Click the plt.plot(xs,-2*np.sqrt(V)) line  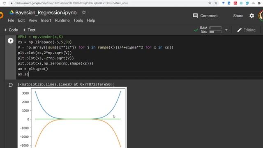(x=46, y=58)
